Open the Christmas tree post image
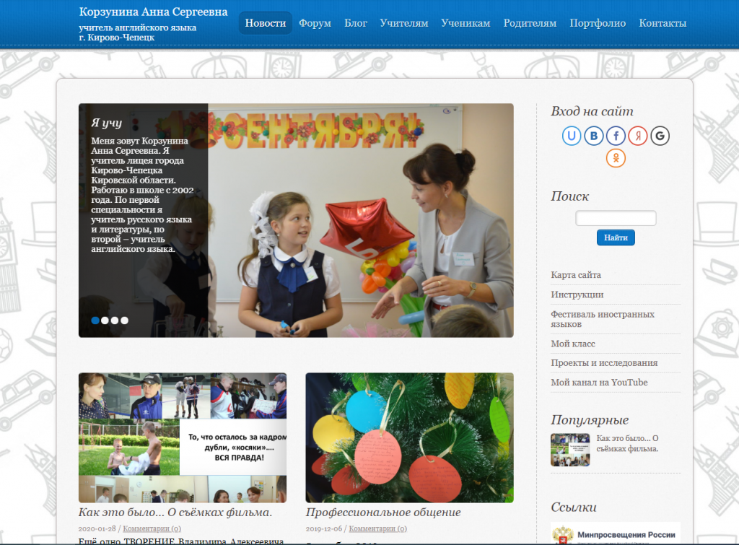739x545 pixels. tap(410, 437)
